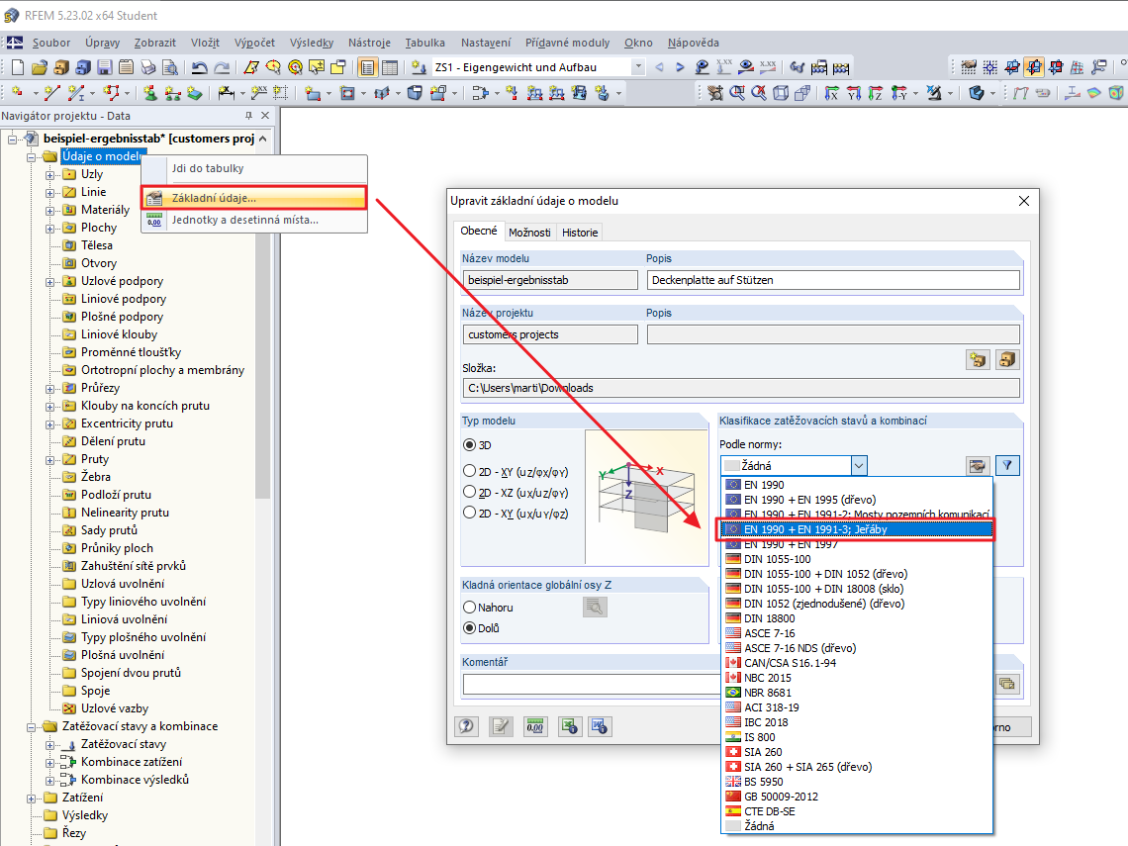Open the Výpočet menu

tap(254, 43)
